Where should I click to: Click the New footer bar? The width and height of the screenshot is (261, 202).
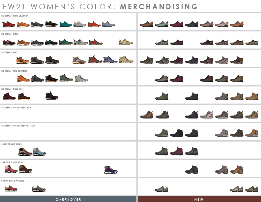coord(199,199)
